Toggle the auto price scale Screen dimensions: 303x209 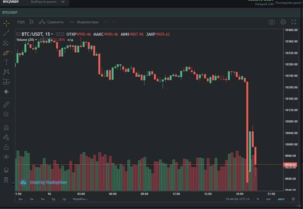tap(281, 199)
